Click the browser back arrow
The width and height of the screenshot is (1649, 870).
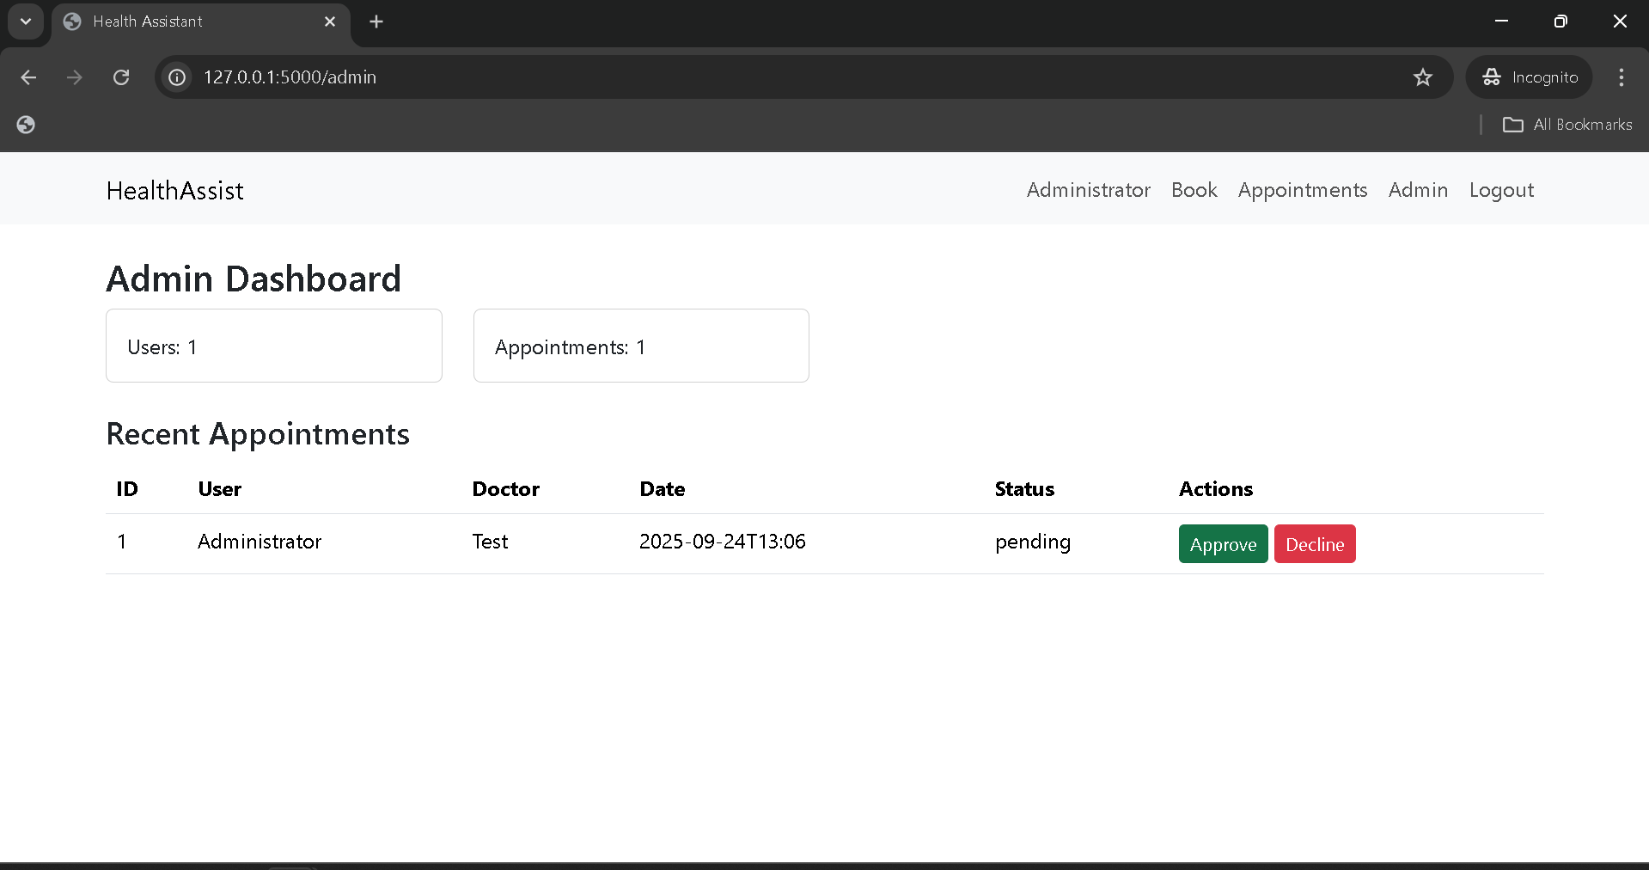(28, 77)
